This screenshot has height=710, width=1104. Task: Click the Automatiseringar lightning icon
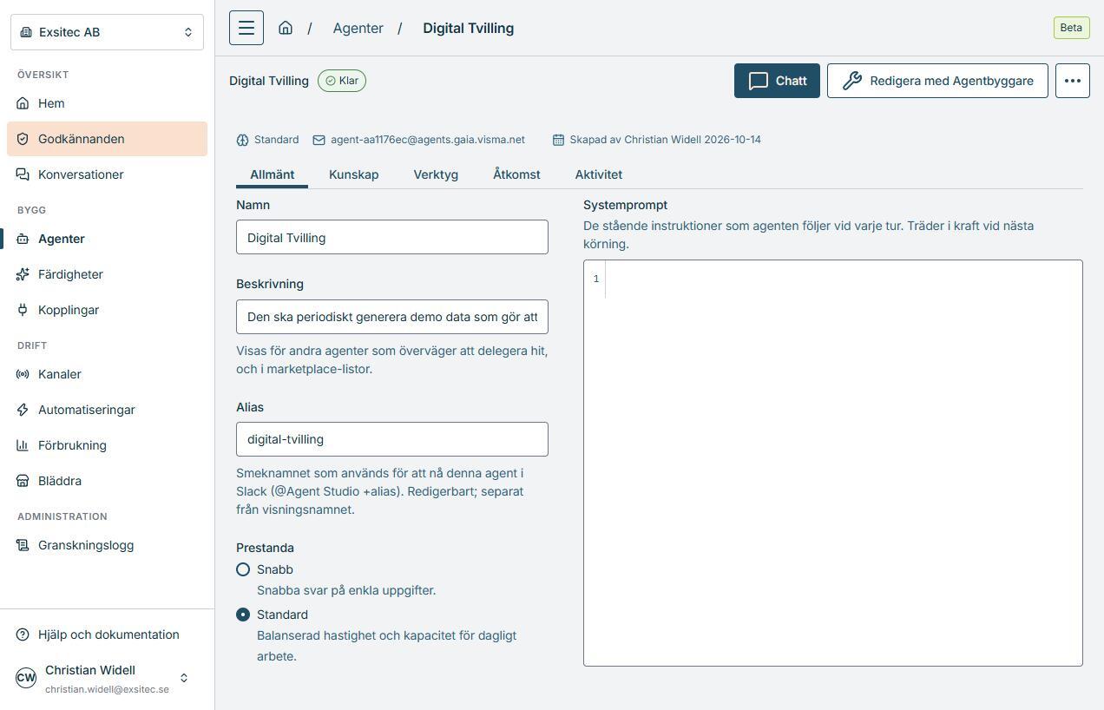click(23, 410)
